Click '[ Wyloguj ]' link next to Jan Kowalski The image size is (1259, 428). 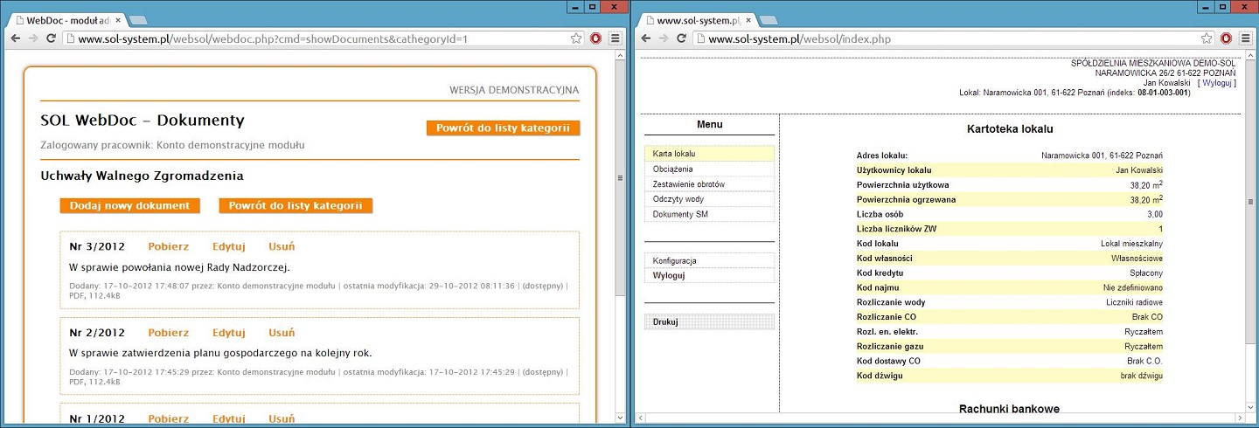pyautogui.click(x=1216, y=82)
